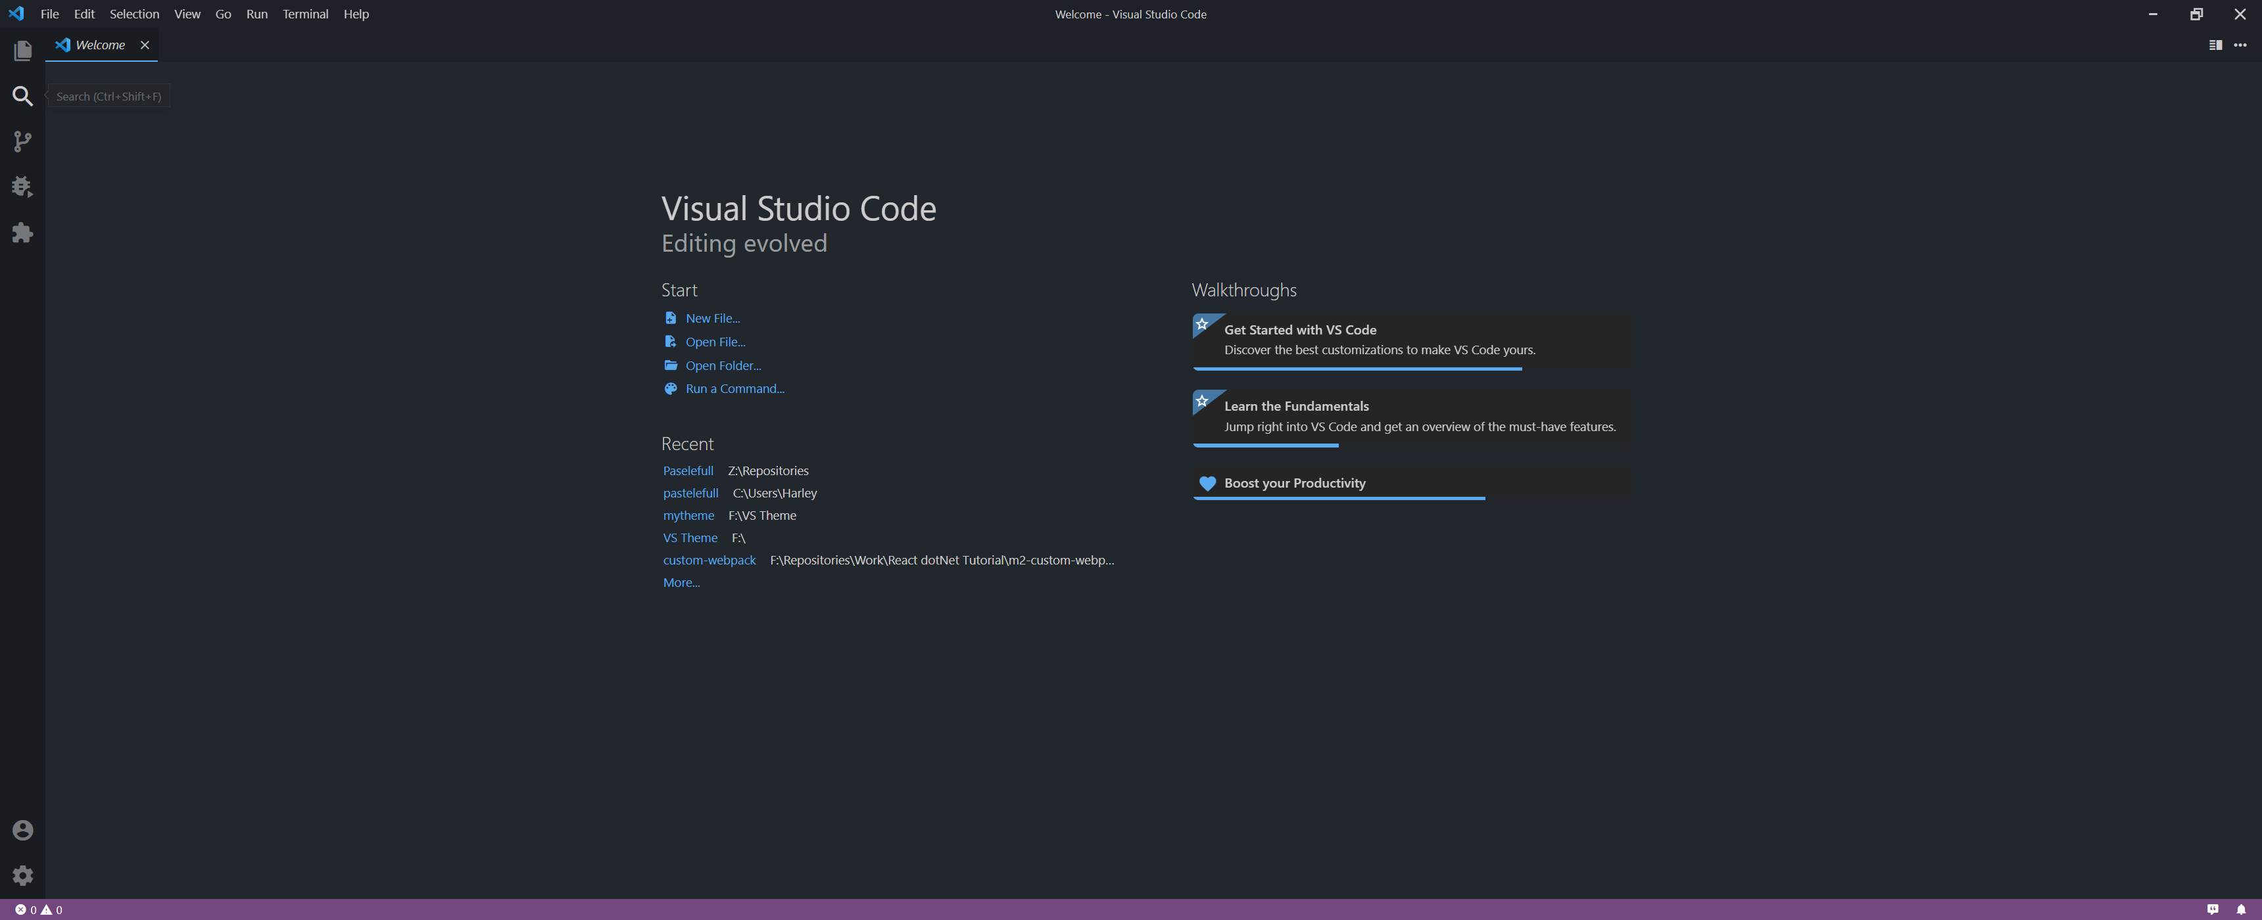Click errors and warnings count in status bar
This screenshot has width=2262, height=920.
point(39,909)
